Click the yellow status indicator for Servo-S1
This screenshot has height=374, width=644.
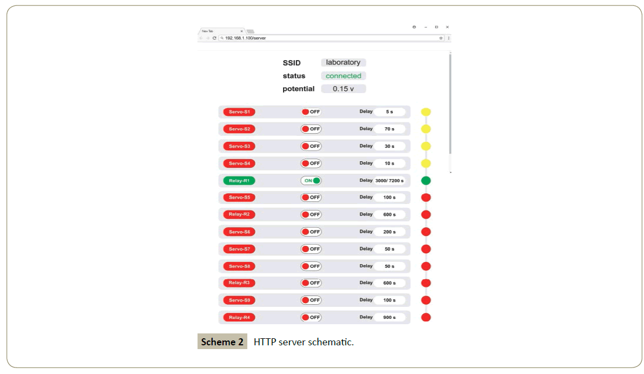(426, 112)
